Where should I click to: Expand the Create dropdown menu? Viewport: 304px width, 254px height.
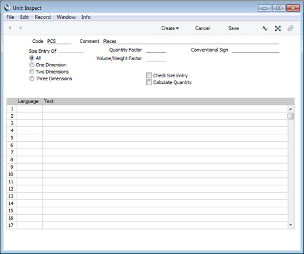[x=170, y=28]
